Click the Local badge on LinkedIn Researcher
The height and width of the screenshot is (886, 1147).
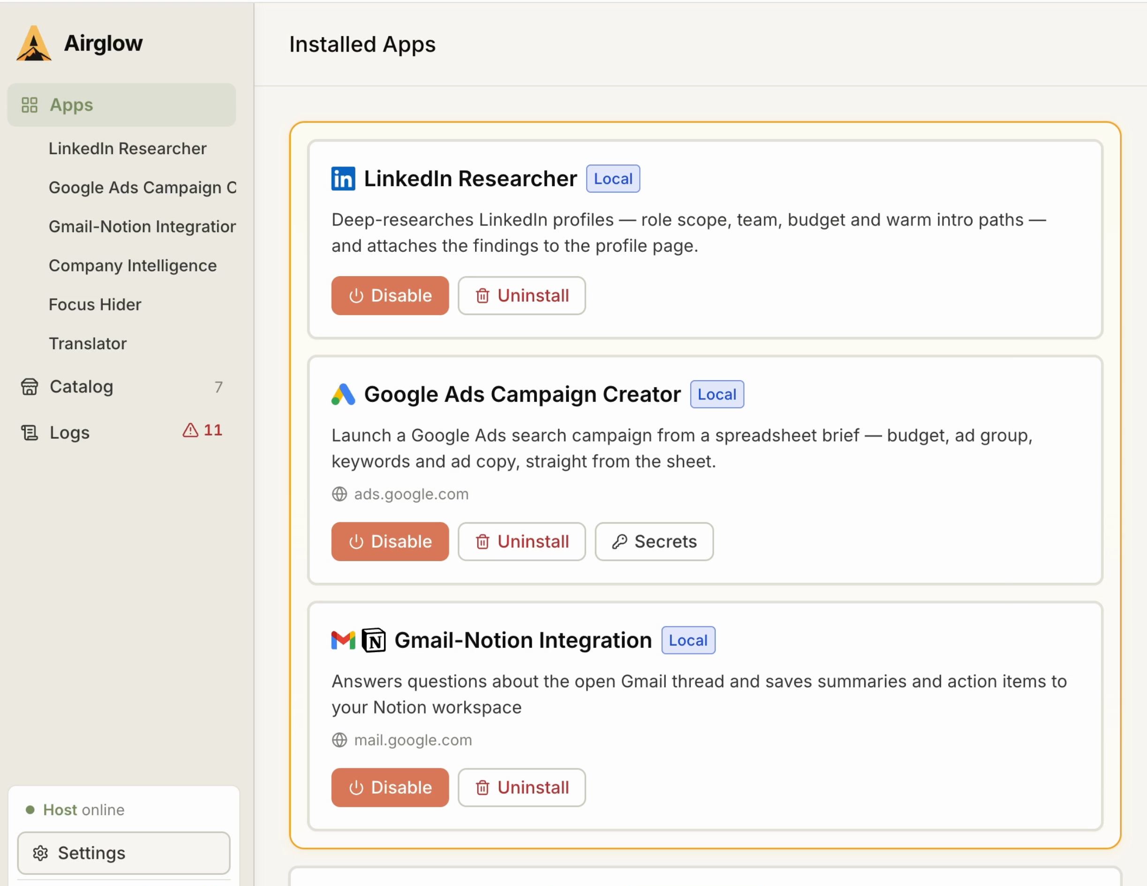613,179
